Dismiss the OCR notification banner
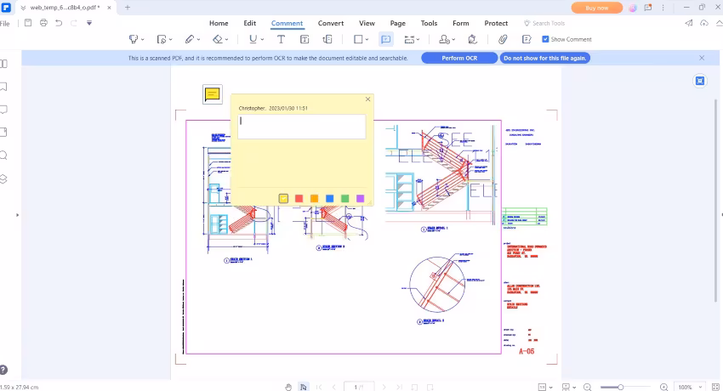Image resolution: width=723 pixels, height=391 pixels. pyautogui.click(x=702, y=58)
